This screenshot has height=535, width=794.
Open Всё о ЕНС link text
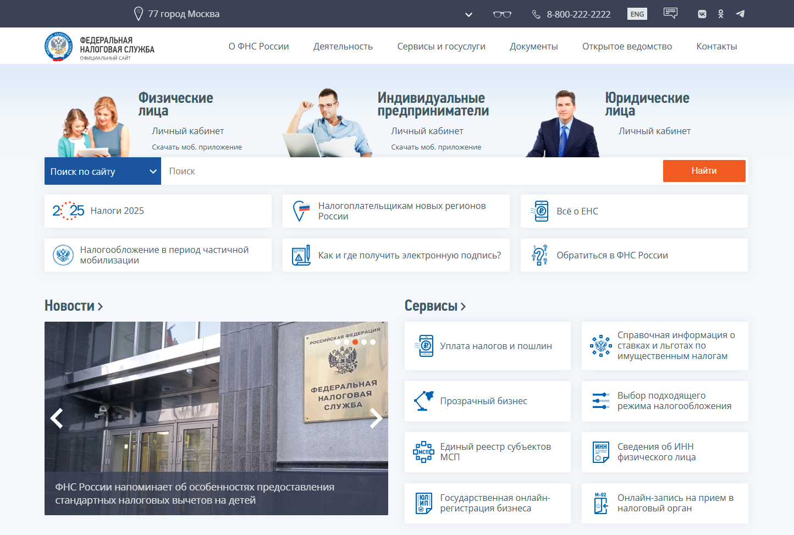coord(577,211)
